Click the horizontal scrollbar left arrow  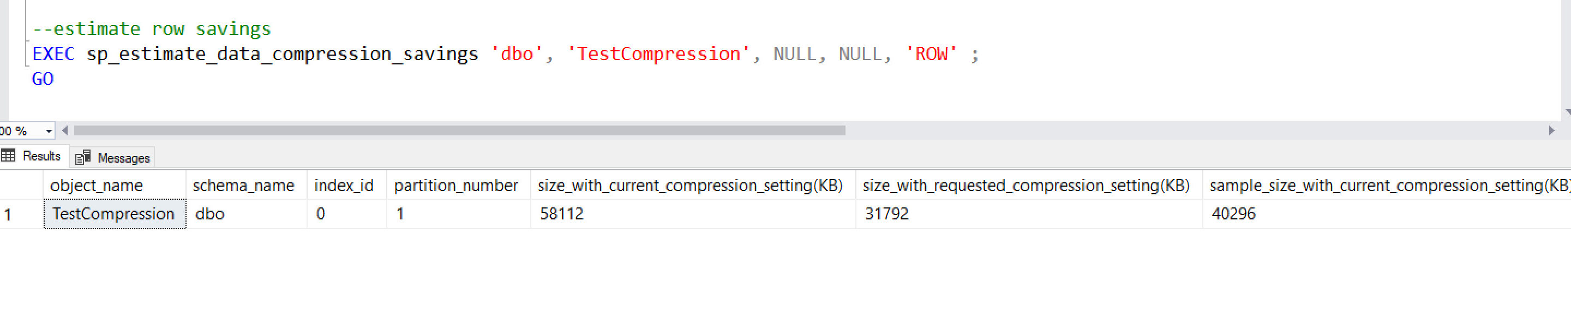pos(65,130)
